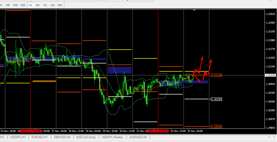Click the 25 Nov 04:00 time label
Image resolution: width=277 pixels, height=142 pixels.
click(195, 131)
